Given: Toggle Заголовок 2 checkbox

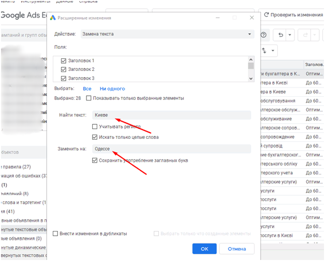Looking at the screenshot, I should point(64,69).
